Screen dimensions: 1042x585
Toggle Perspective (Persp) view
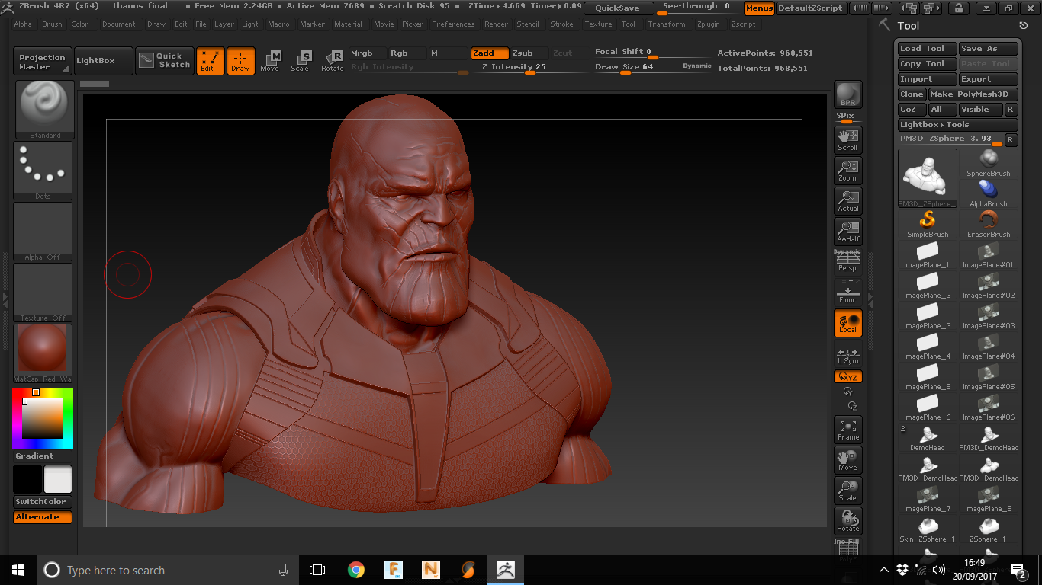[x=847, y=261]
